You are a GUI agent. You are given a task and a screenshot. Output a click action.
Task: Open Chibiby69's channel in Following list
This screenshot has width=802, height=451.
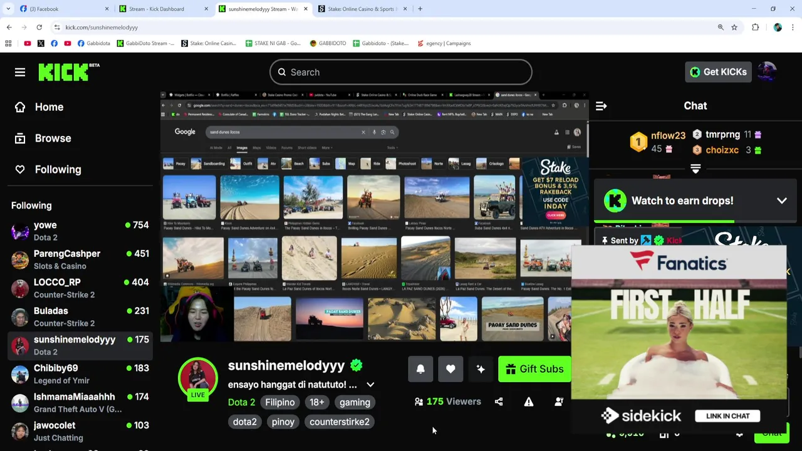pyautogui.click(x=80, y=374)
